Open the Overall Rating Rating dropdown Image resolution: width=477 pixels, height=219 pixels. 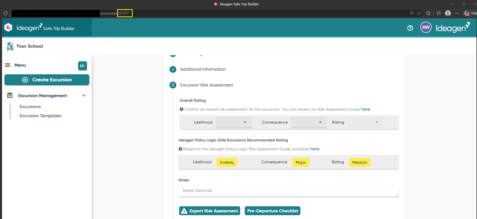[365, 122]
